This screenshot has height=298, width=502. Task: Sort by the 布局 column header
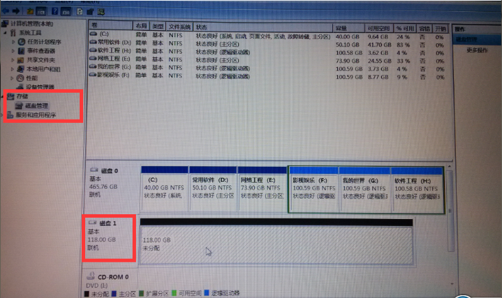click(x=141, y=26)
